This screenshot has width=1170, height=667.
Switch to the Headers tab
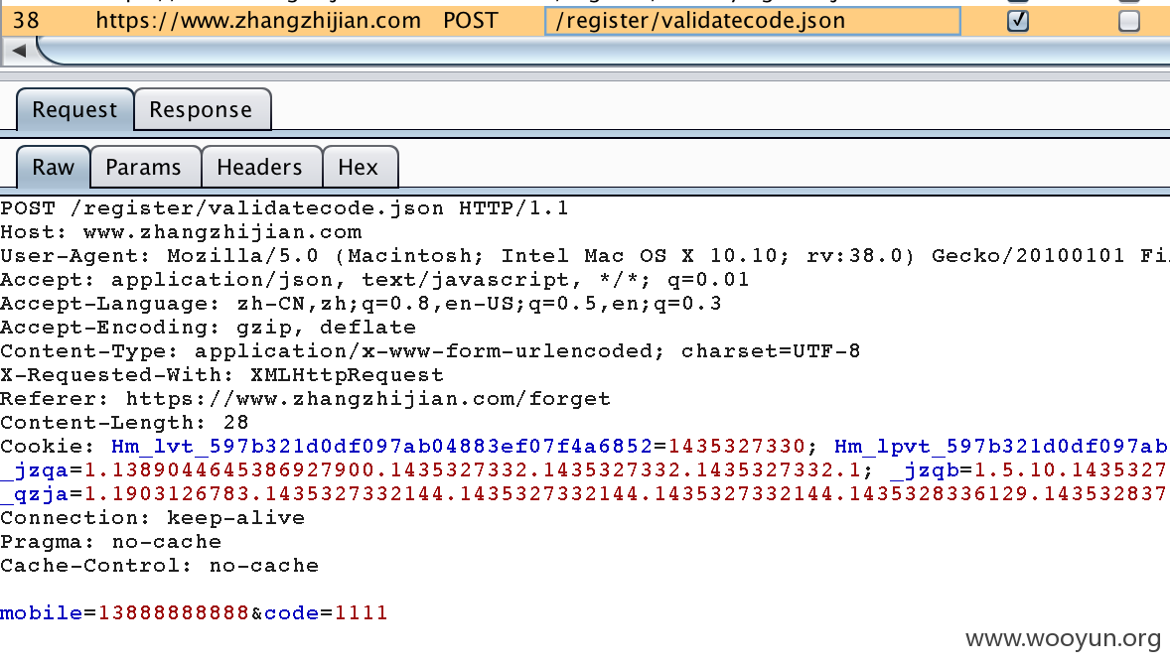point(260,167)
